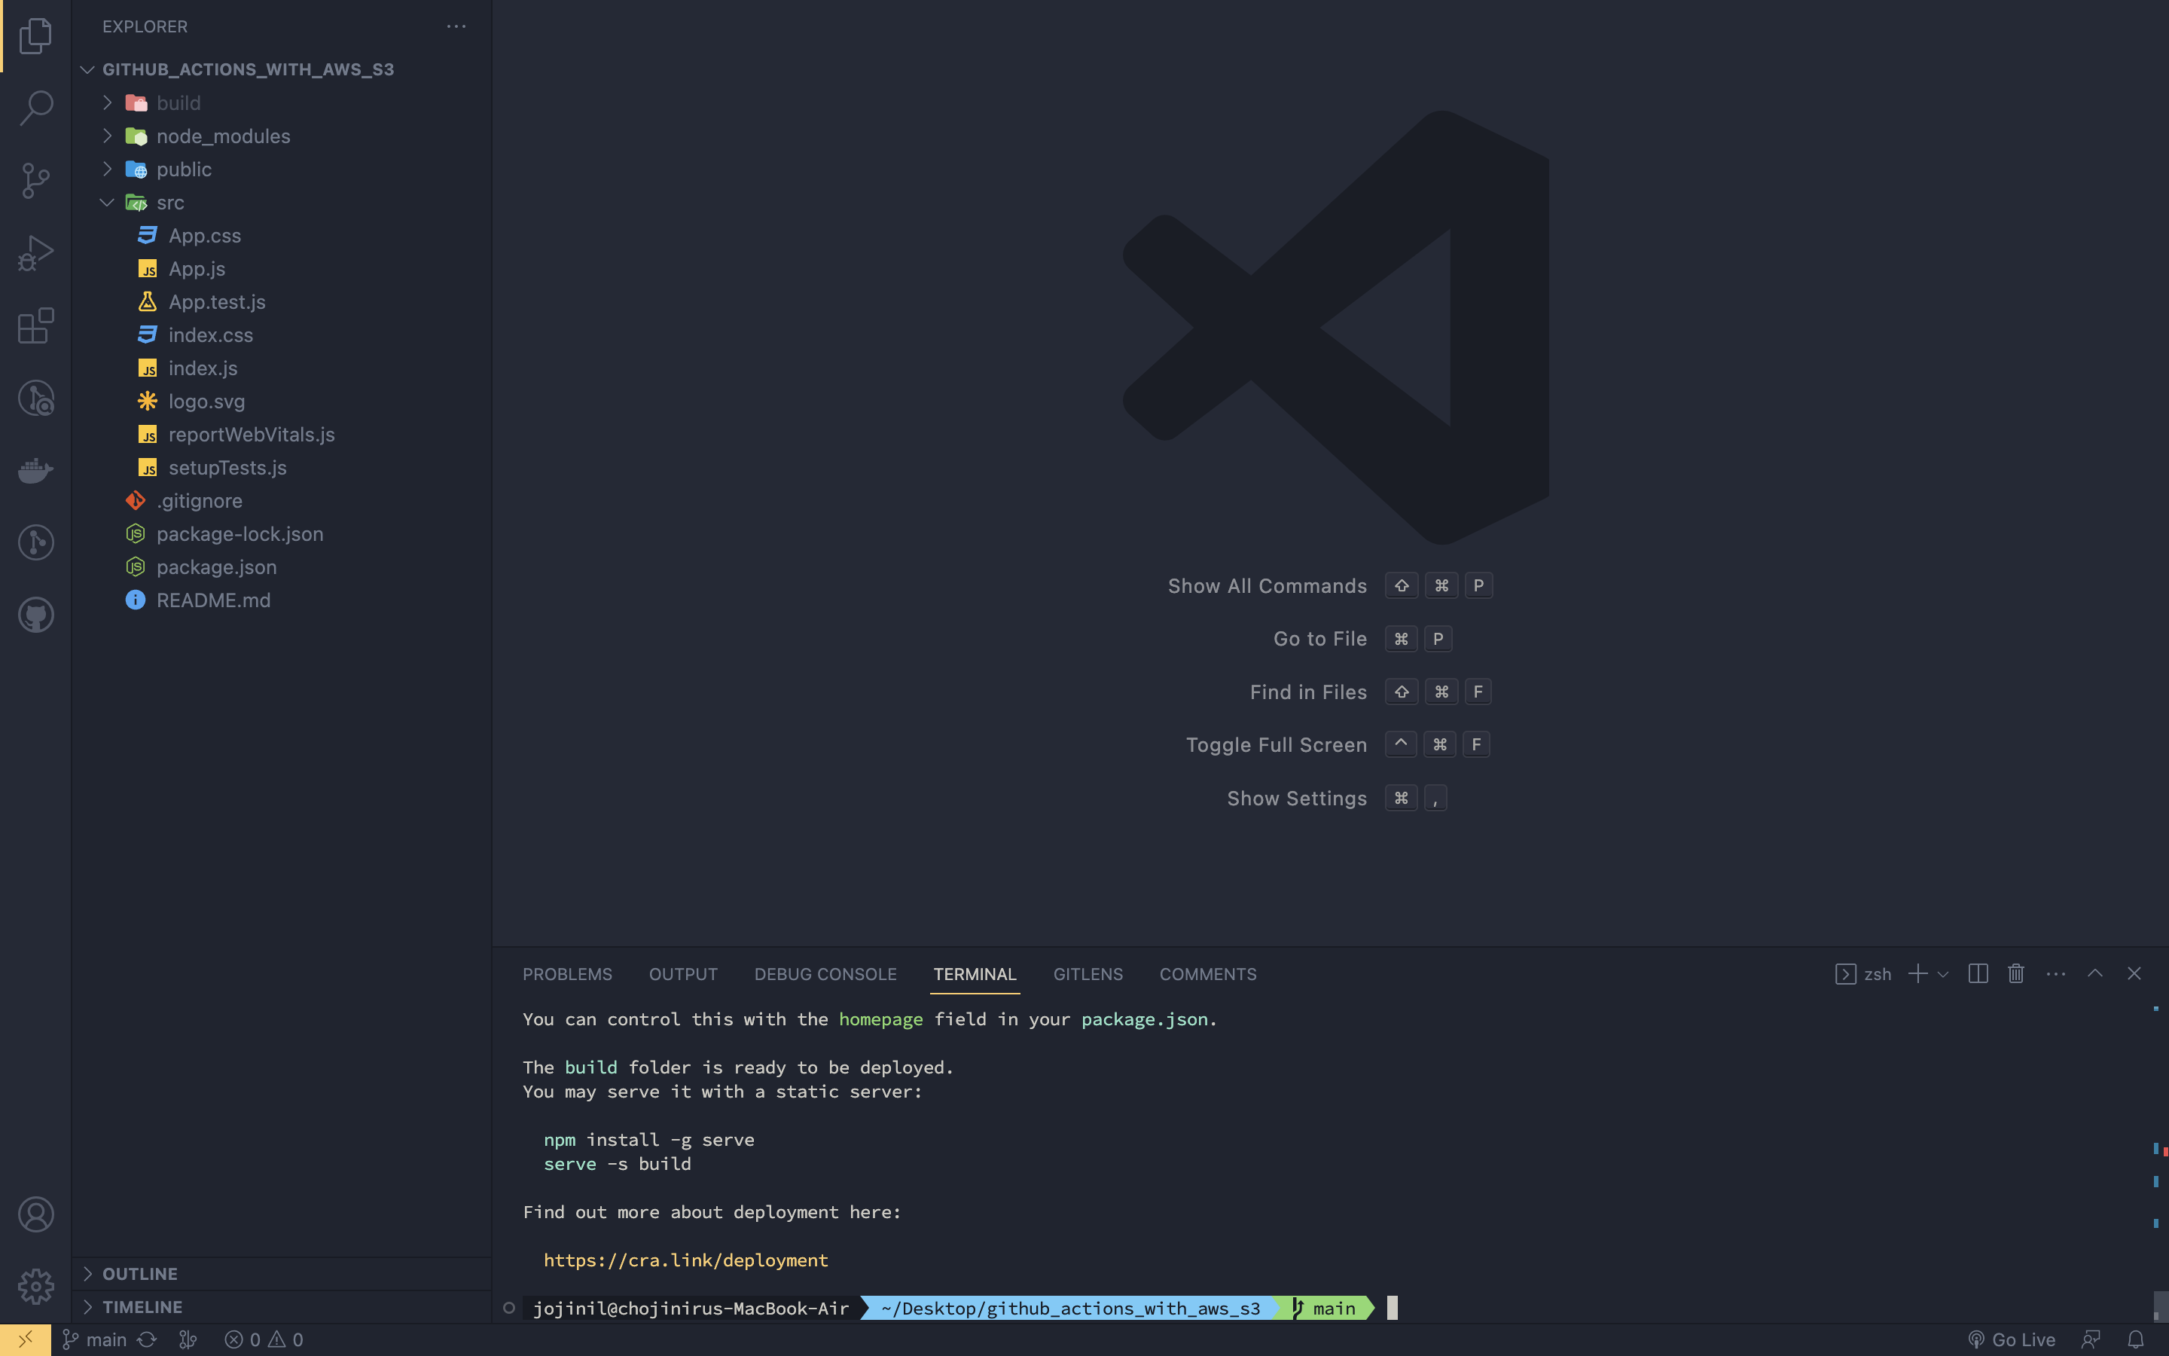Click Show Settings text
Image resolution: width=2169 pixels, height=1356 pixels.
point(1297,799)
